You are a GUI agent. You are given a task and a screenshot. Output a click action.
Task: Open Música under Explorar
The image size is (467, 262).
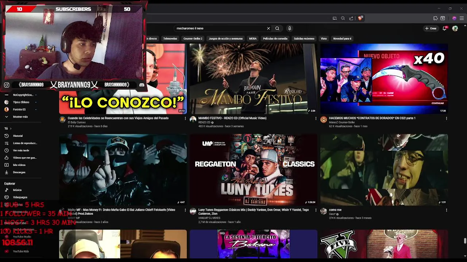click(x=16, y=190)
